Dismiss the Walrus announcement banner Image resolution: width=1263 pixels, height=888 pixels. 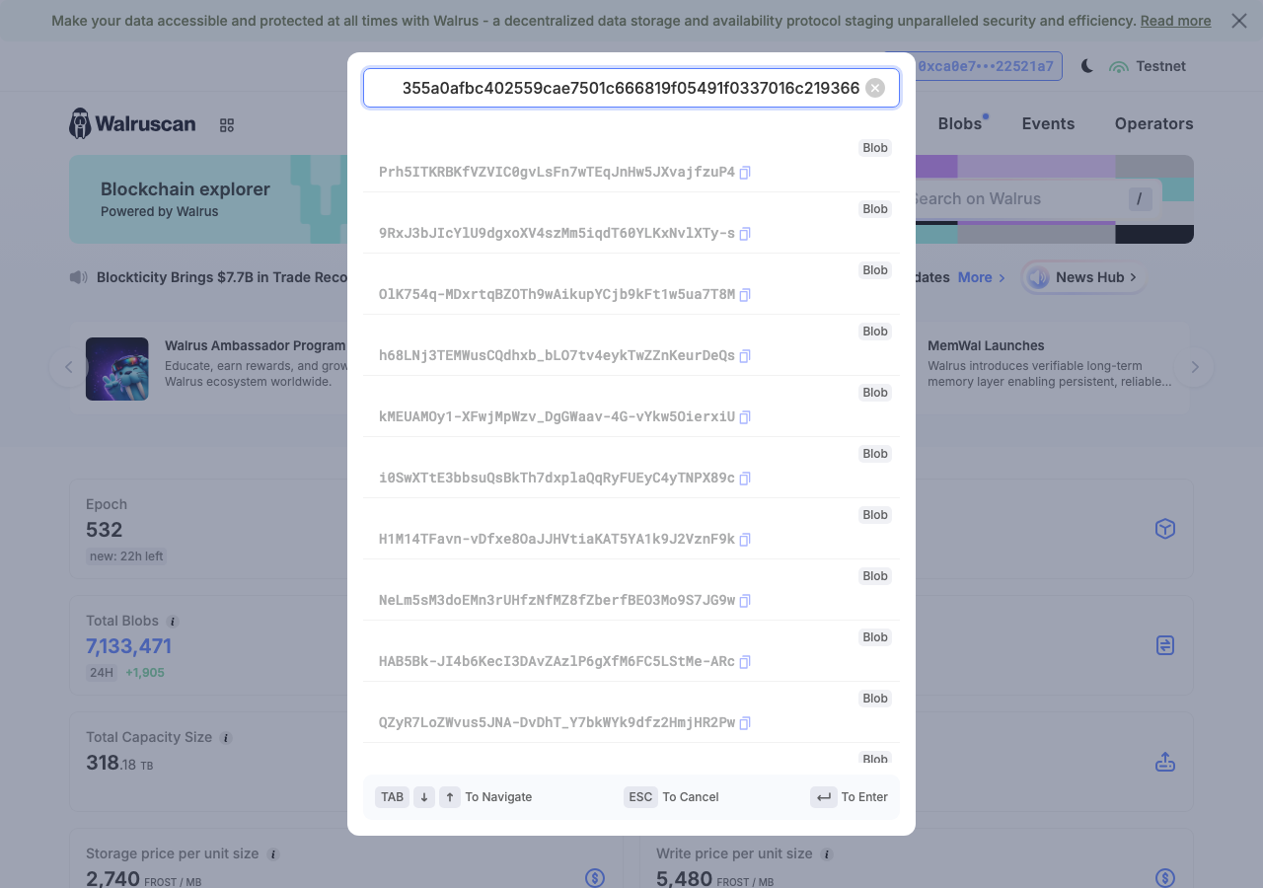pos(1239,21)
